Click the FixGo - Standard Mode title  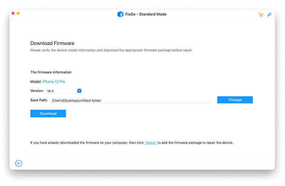(146, 14)
